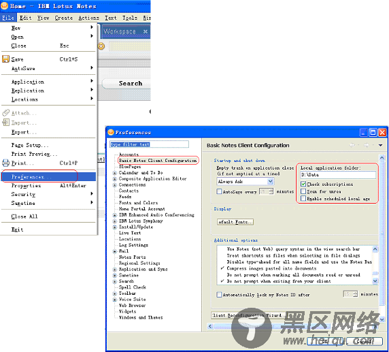Viewport: 389px width, 352px height.
Task: Click the paperclip Attach icon
Action: pyautogui.click(x=5, y=113)
